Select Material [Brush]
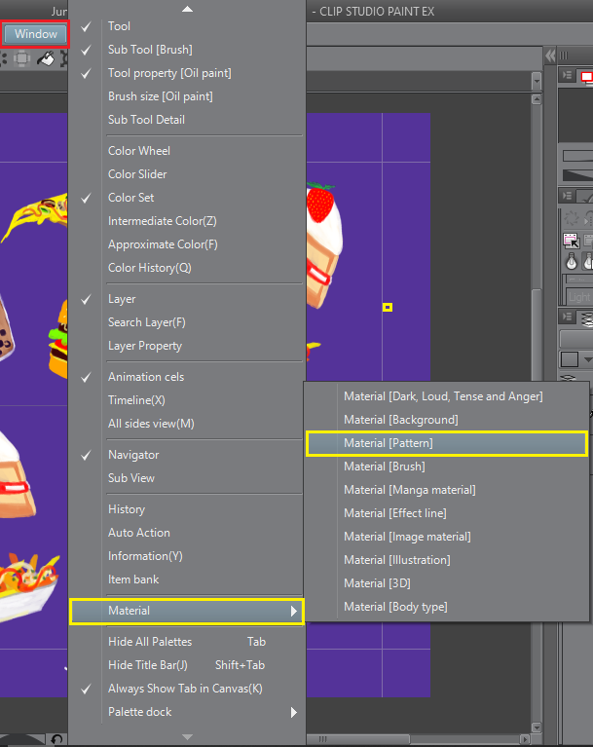The image size is (593, 747). (x=446, y=467)
